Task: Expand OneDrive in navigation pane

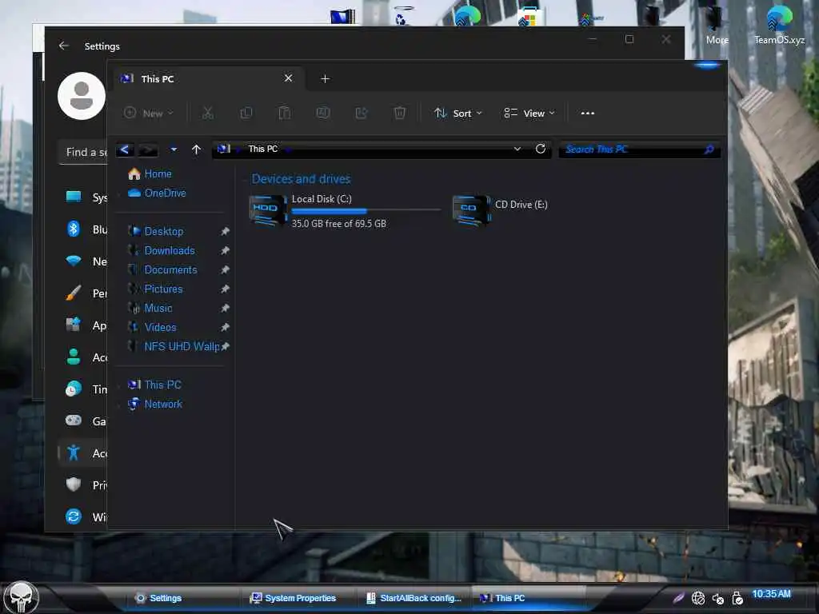Action: coord(120,193)
